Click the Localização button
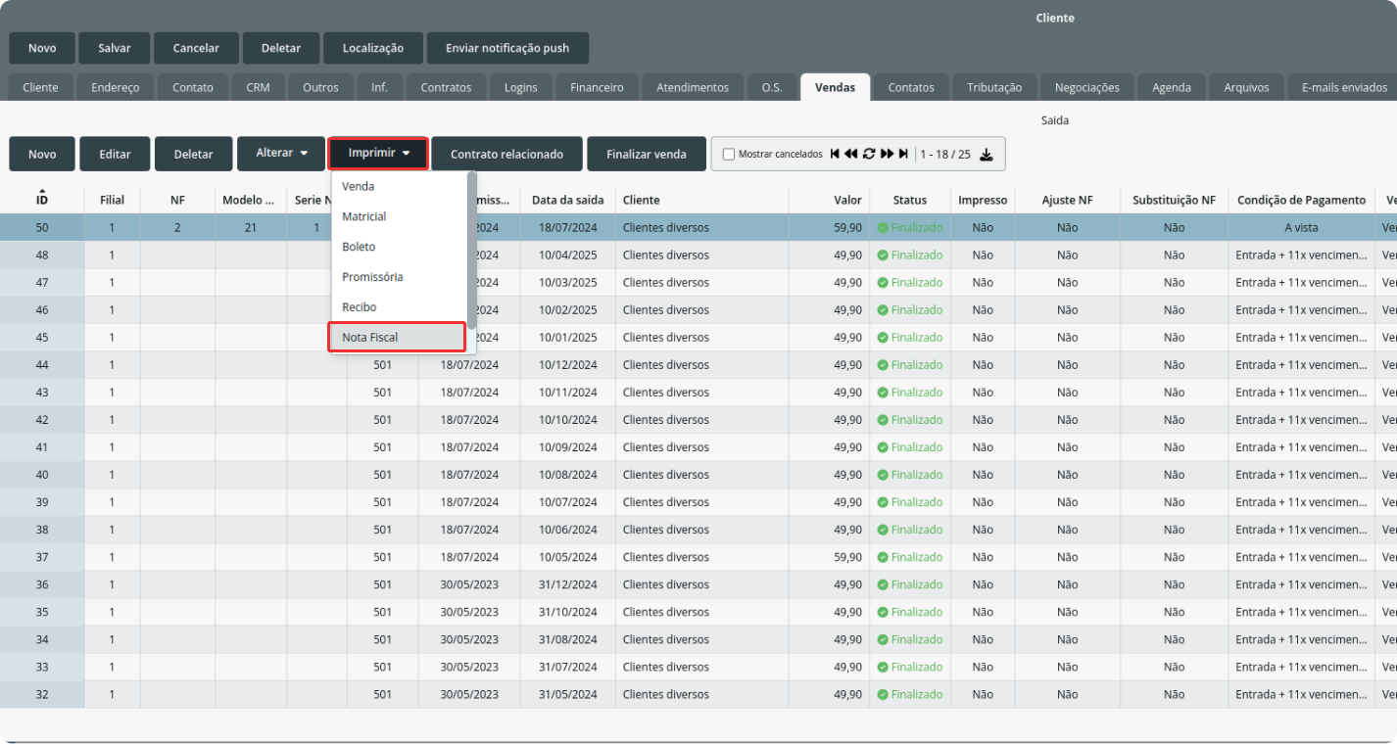The width and height of the screenshot is (1397, 744). 373,48
